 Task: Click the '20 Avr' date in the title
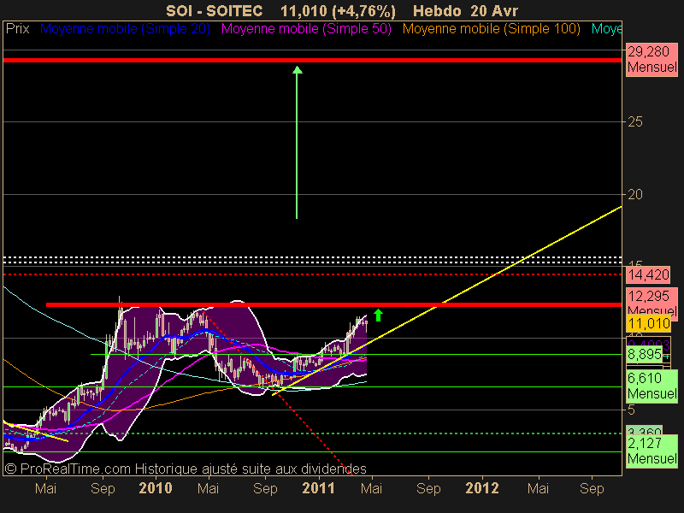(x=494, y=11)
